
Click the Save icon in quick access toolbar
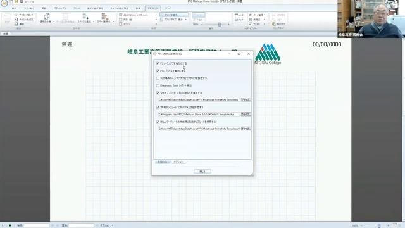pyautogui.click(x=22, y=2)
